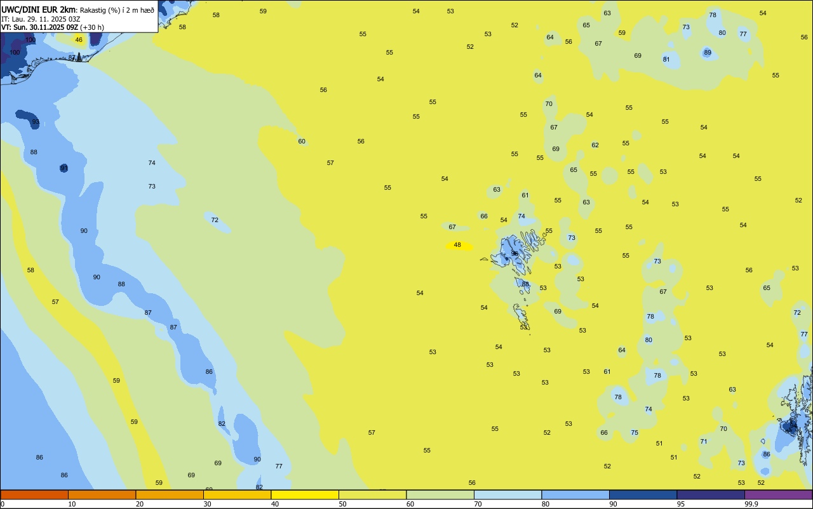Click the '60' humidity value

(302, 142)
